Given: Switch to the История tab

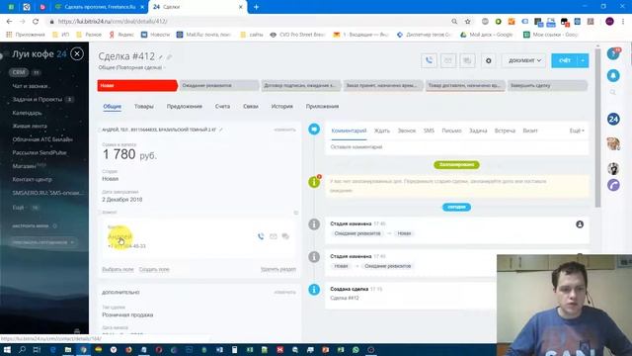Looking at the screenshot, I should (x=281, y=107).
